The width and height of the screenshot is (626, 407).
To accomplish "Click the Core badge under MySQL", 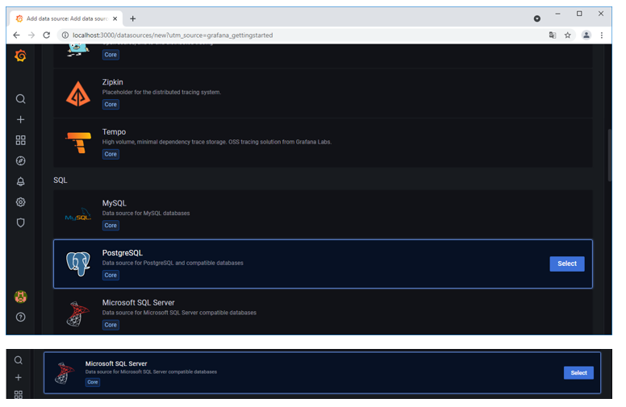I will click(x=111, y=226).
